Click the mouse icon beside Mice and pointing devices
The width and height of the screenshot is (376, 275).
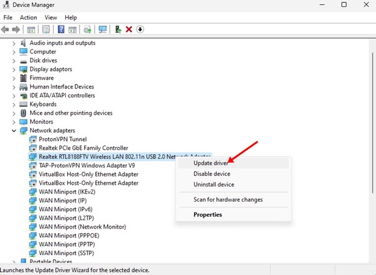click(x=23, y=113)
